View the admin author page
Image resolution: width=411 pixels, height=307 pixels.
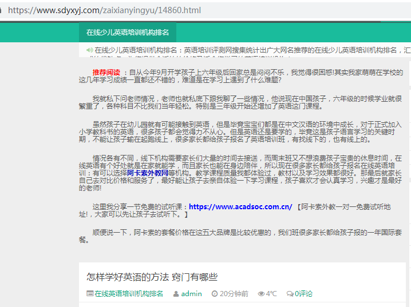(191, 294)
